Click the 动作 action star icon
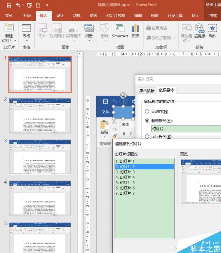 coord(213,31)
